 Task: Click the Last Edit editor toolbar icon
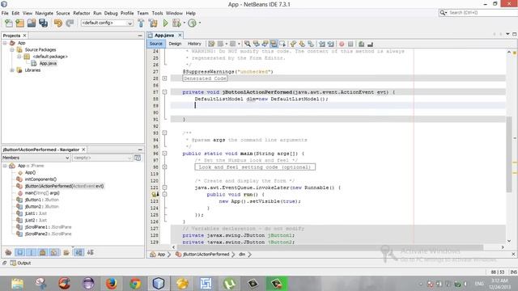pyautogui.click(x=211, y=44)
